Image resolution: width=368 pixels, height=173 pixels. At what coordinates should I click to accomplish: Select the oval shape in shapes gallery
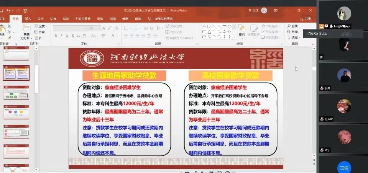click(x=230, y=26)
